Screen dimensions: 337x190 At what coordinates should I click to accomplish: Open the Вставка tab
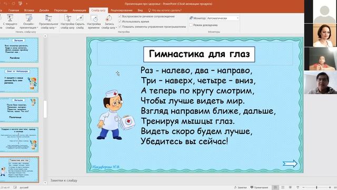pyautogui.click(x=29, y=10)
